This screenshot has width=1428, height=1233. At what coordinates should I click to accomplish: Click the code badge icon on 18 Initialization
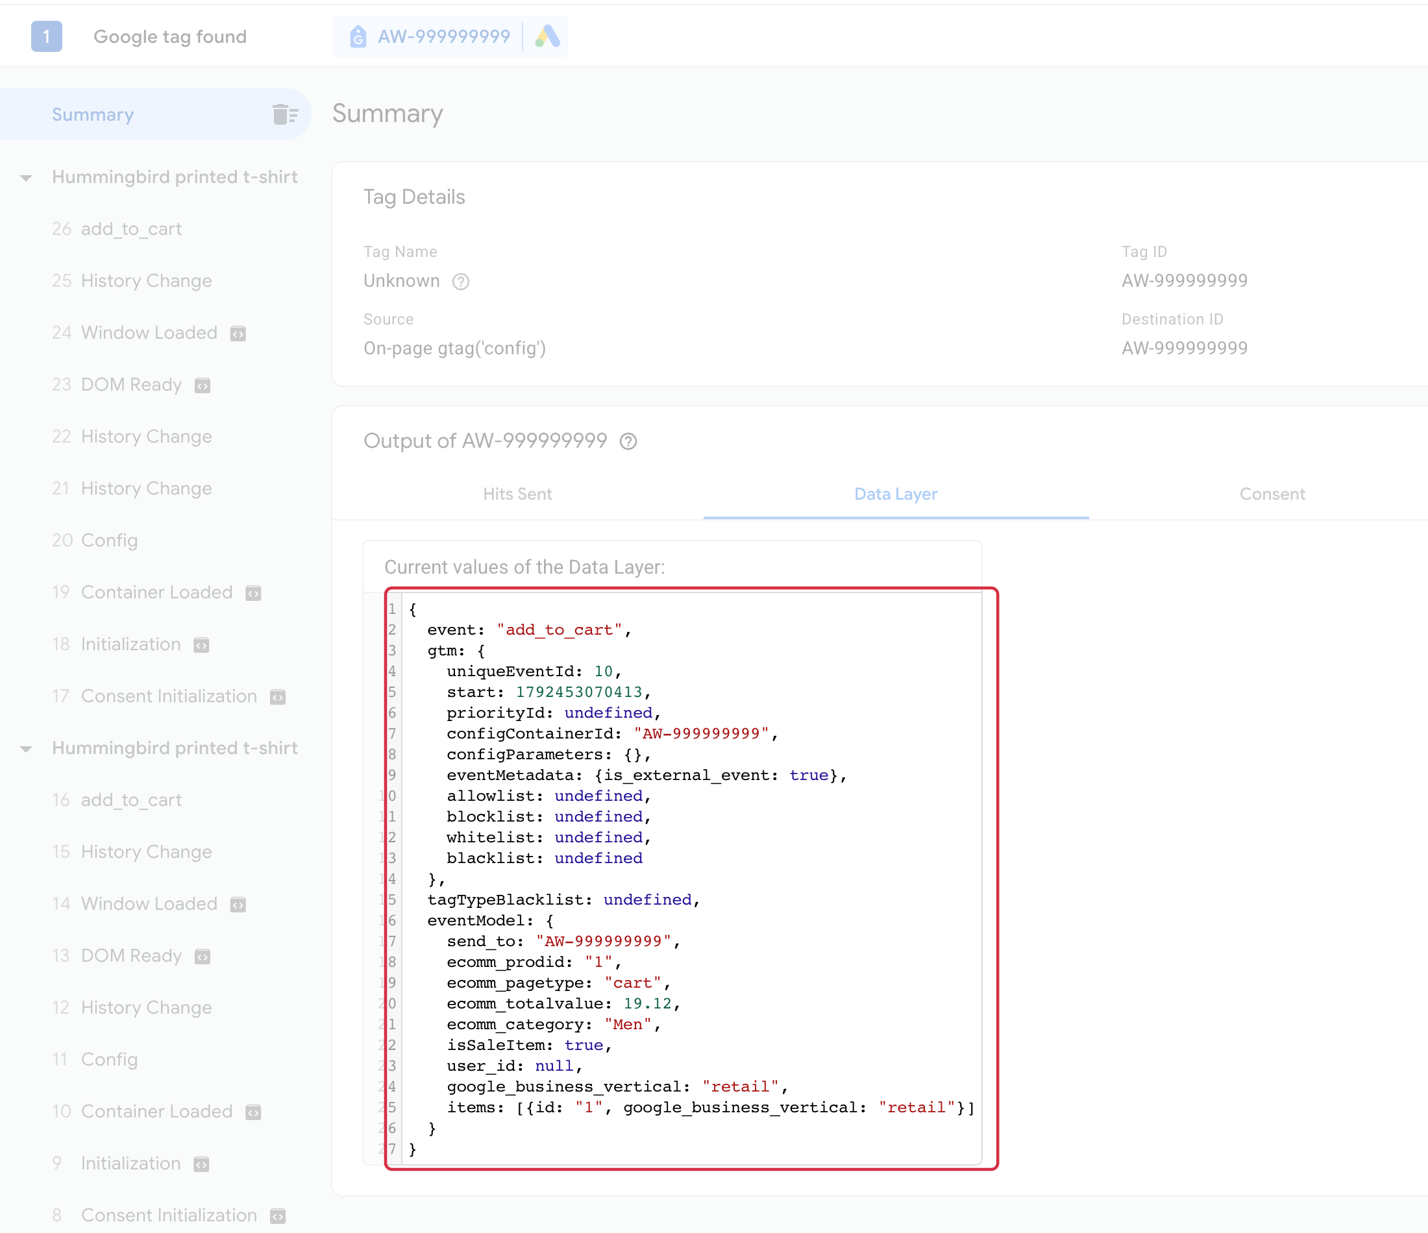point(201,645)
